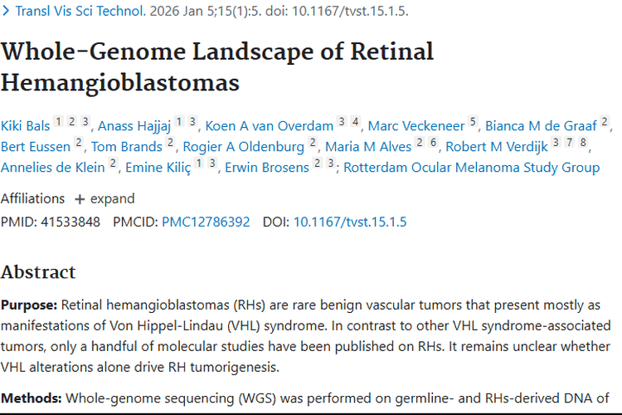Open Tom Brands author link
This screenshot has width=622, height=415.
[x=126, y=147]
